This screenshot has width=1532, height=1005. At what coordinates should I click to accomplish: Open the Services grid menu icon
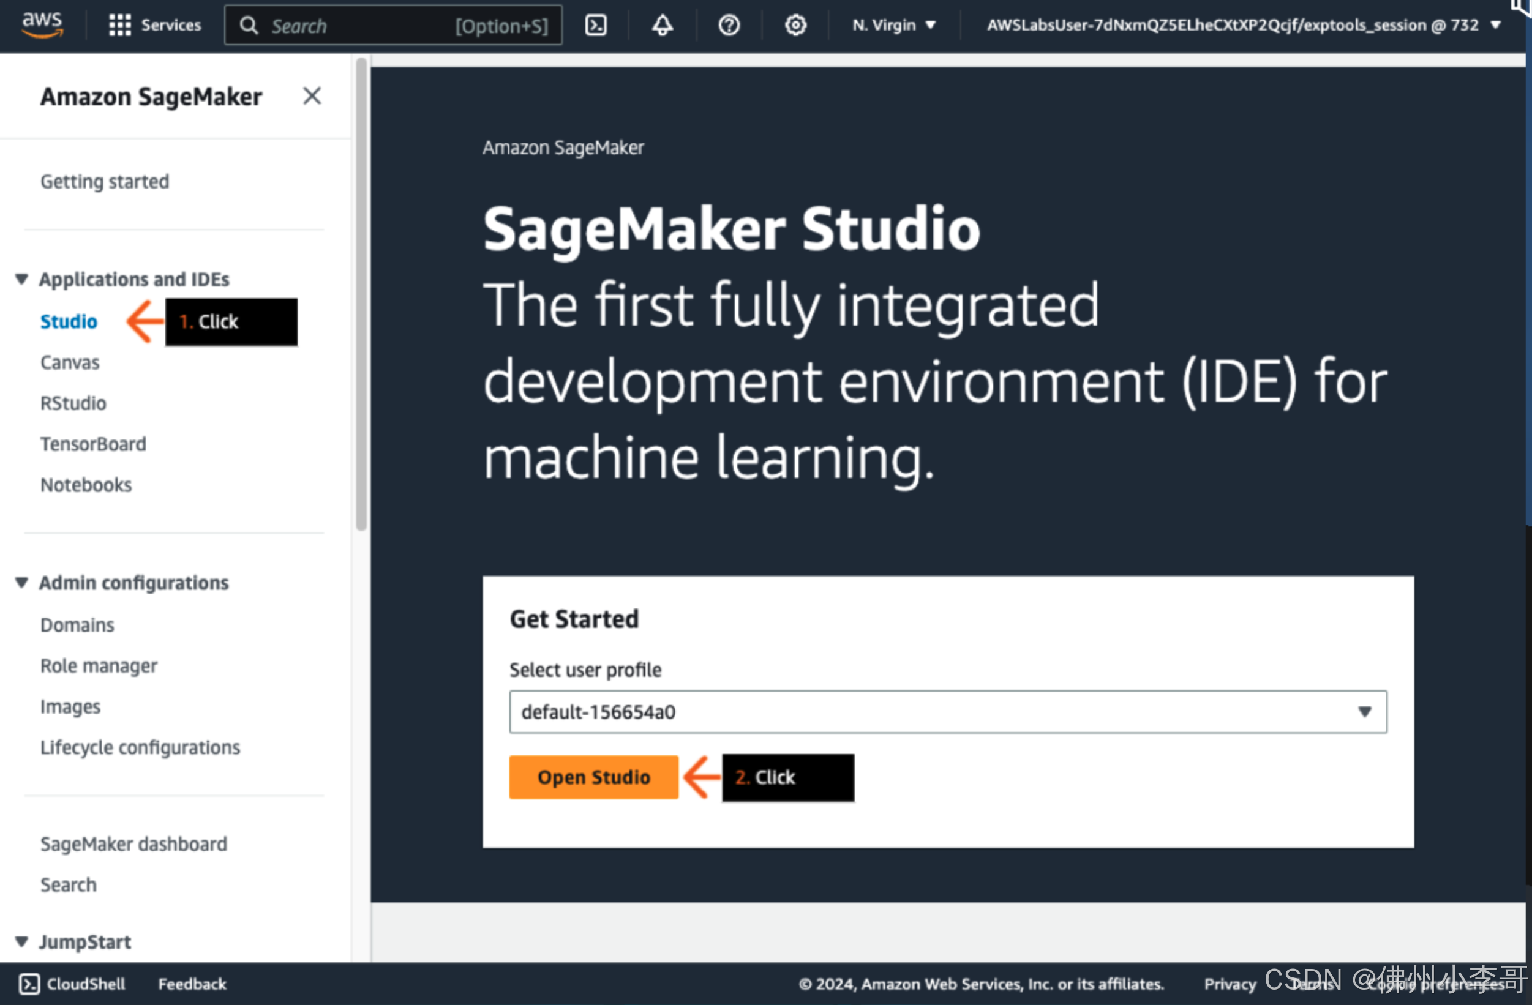click(120, 25)
